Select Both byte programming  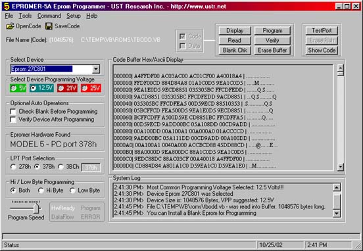click(13, 191)
